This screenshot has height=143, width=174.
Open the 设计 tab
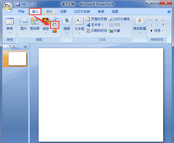(x=49, y=12)
